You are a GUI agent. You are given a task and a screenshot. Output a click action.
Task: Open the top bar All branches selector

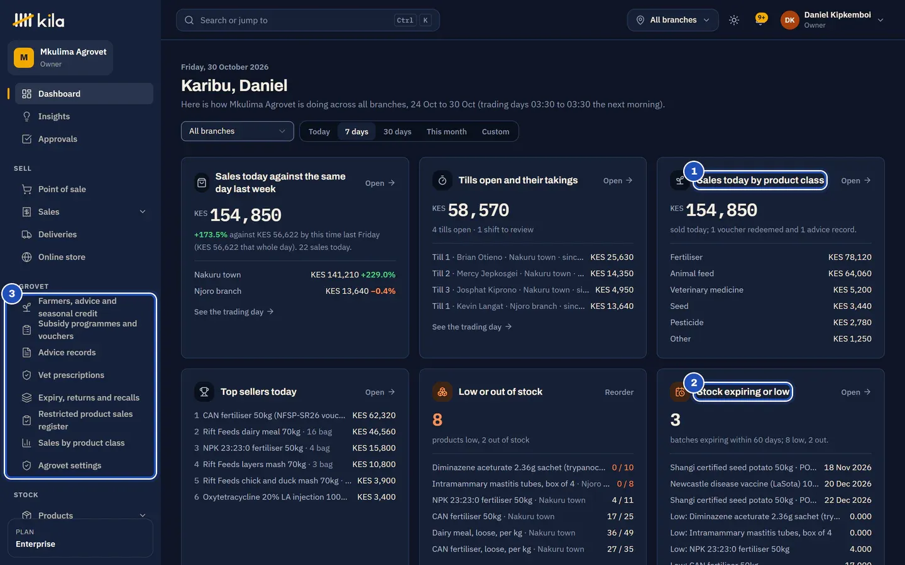coord(672,20)
